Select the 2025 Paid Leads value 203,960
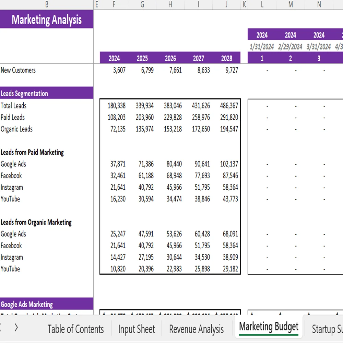The width and height of the screenshot is (343, 343). (144, 117)
